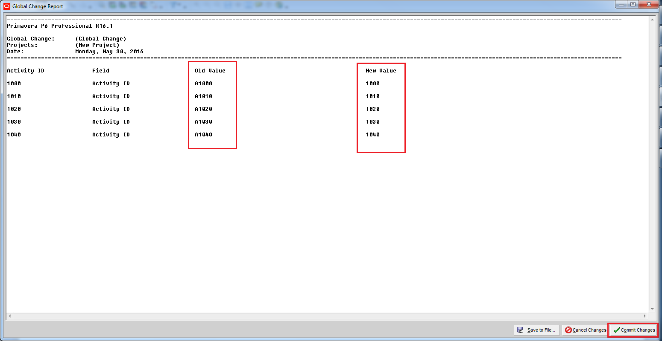Click the horizontal scrollbar left arrow
Image resolution: width=662 pixels, height=341 pixels.
pyautogui.click(x=9, y=316)
